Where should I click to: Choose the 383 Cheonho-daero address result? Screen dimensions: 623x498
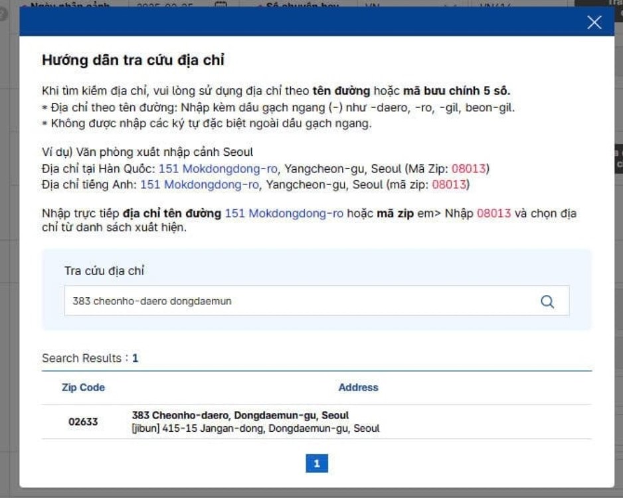pos(240,416)
